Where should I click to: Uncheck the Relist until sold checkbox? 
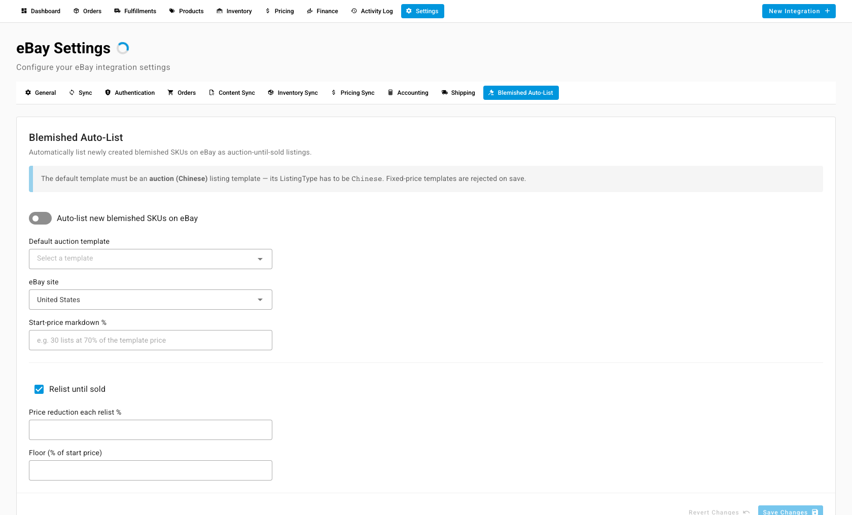pyautogui.click(x=39, y=389)
